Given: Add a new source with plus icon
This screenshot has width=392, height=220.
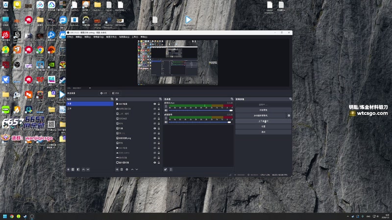Looking at the screenshot, I should pyautogui.click(x=117, y=169).
